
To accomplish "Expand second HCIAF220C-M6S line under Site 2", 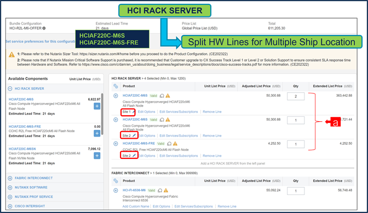I will point(116,120).
